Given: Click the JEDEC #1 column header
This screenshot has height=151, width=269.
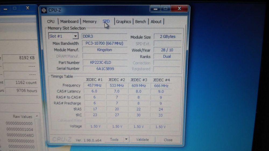Looking at the screenshot, I should [94, 80].
